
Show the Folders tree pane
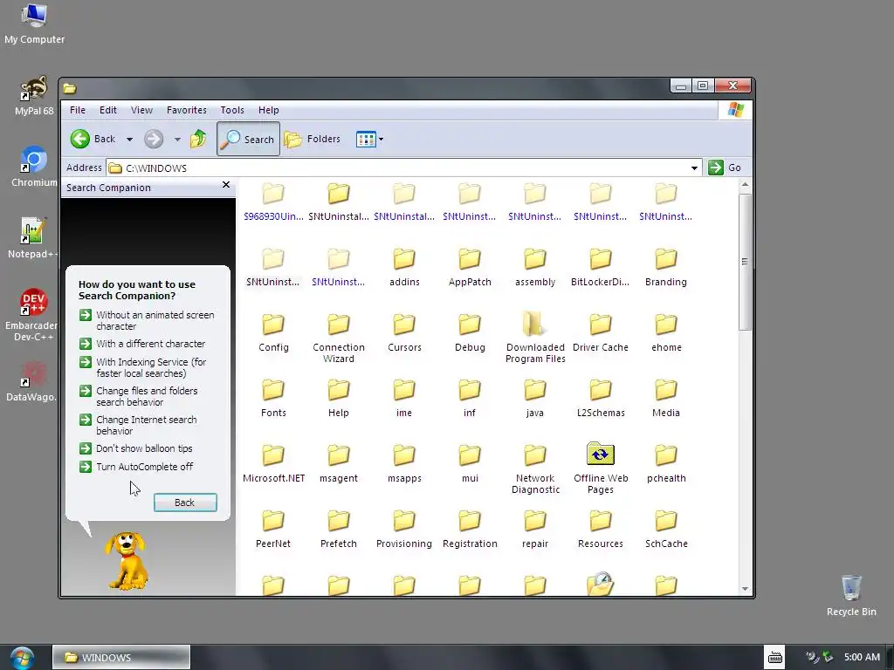(313, 139)
